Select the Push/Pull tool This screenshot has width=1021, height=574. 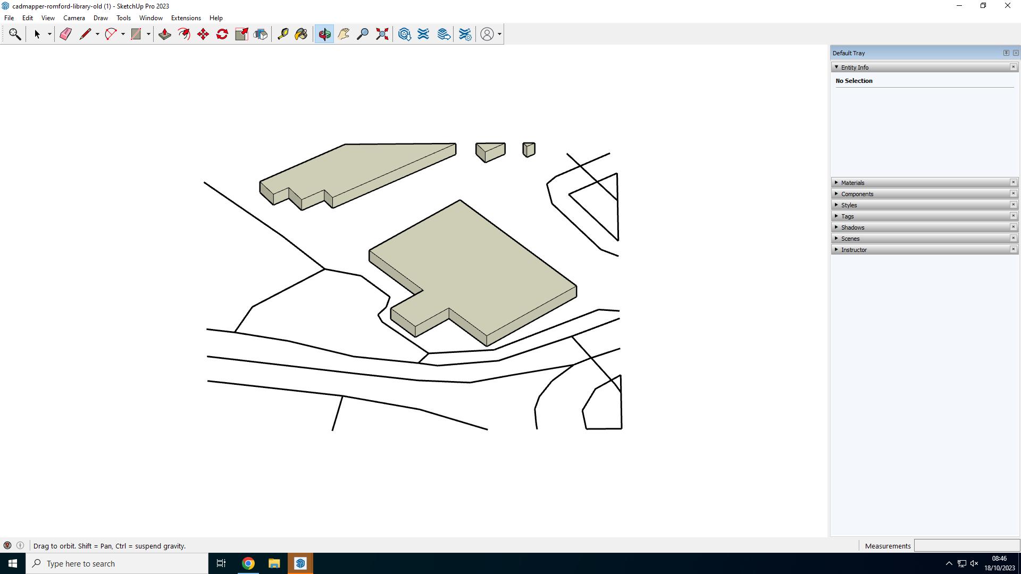[165, 34]
